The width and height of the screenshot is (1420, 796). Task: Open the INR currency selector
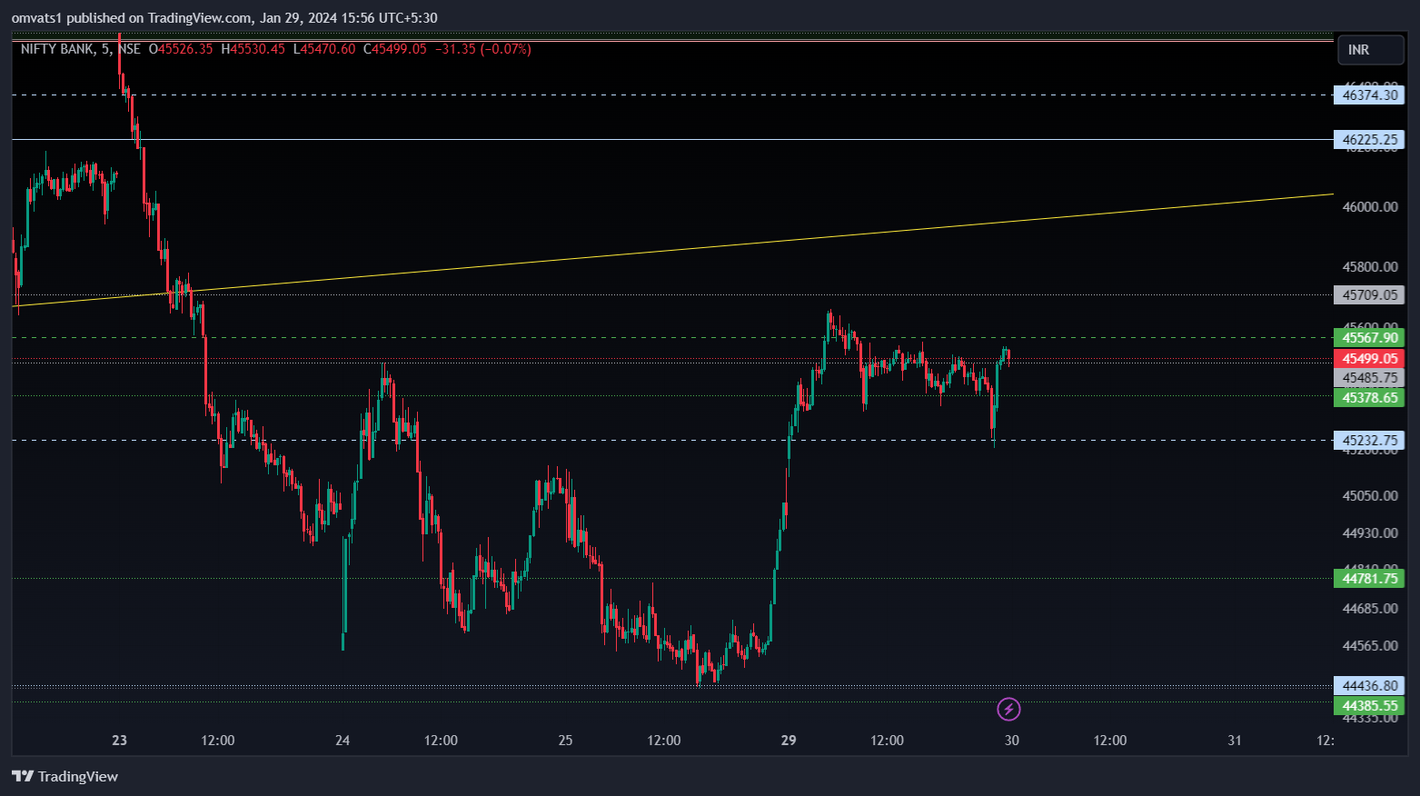pyautogui.click(x=1370, y=50)
